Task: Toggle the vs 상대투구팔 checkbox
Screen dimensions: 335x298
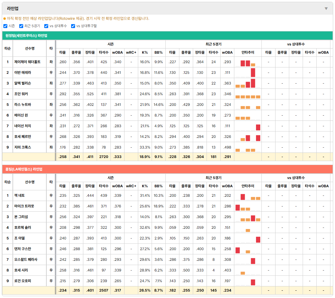Action: (73, 26)
